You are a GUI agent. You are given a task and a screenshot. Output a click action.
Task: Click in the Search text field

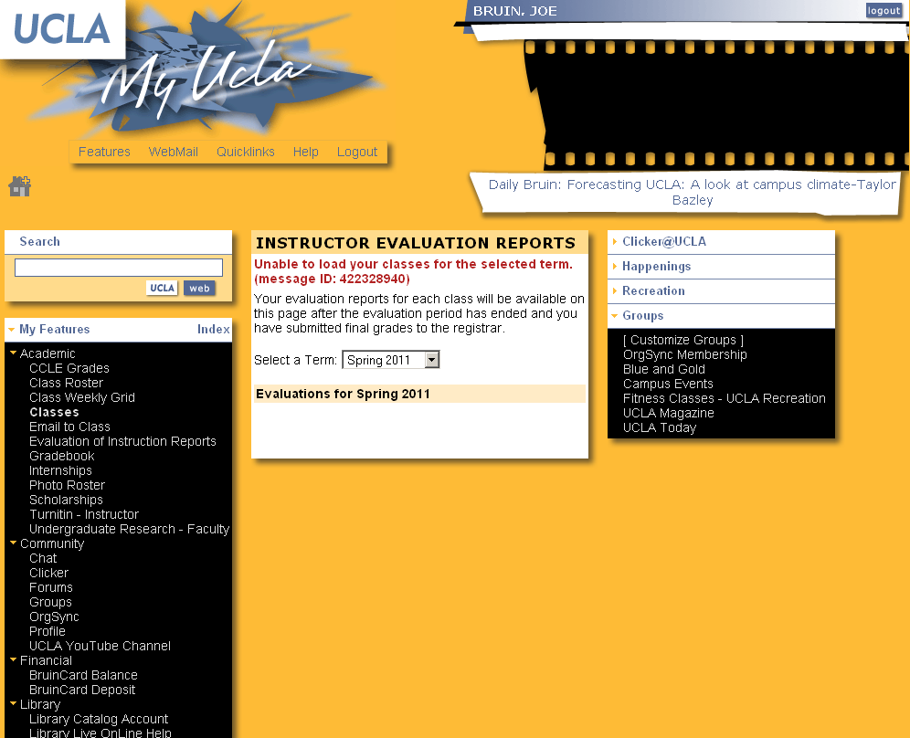(x=118, y=268)
